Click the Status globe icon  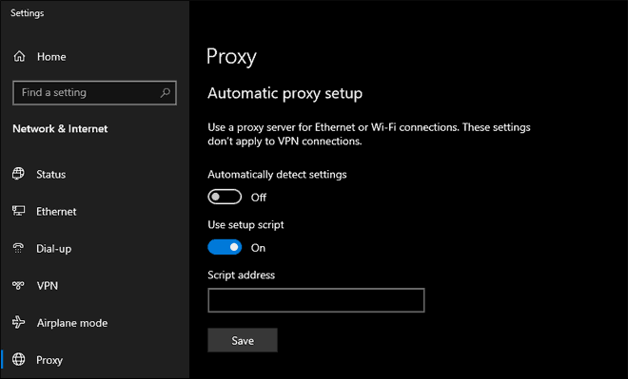coord(18,174)
